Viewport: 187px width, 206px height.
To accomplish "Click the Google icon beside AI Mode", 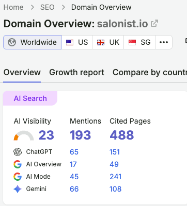I will pos(18,177).
